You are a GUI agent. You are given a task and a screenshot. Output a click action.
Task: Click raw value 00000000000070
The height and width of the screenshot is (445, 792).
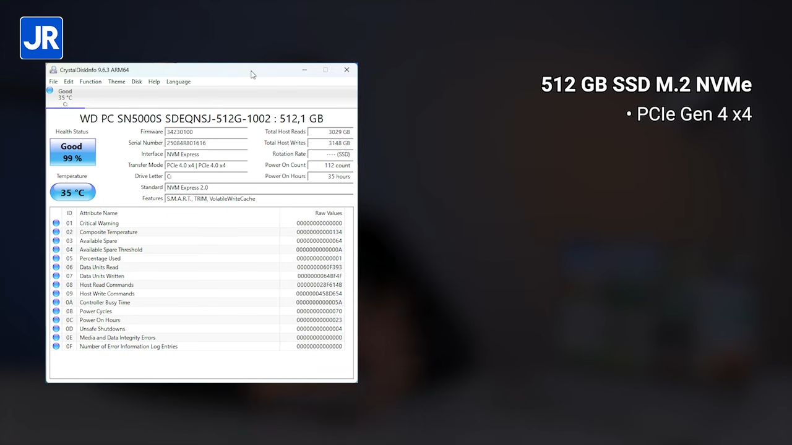pyautogui.click(x=319, y=311)
